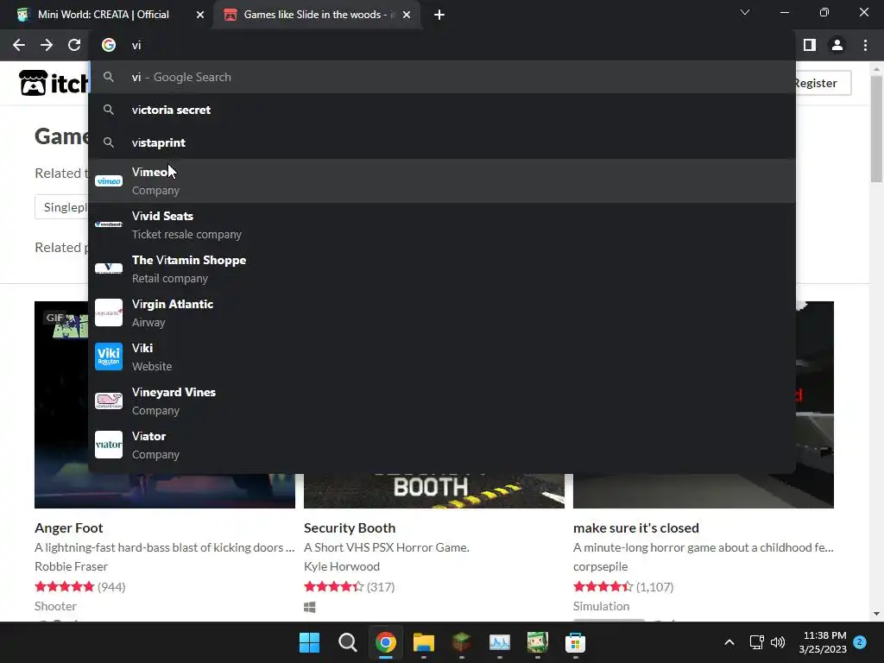The image size is (884, 663).
Task: Click the Vimeo logo icon
Action: (x=109, y=181)
